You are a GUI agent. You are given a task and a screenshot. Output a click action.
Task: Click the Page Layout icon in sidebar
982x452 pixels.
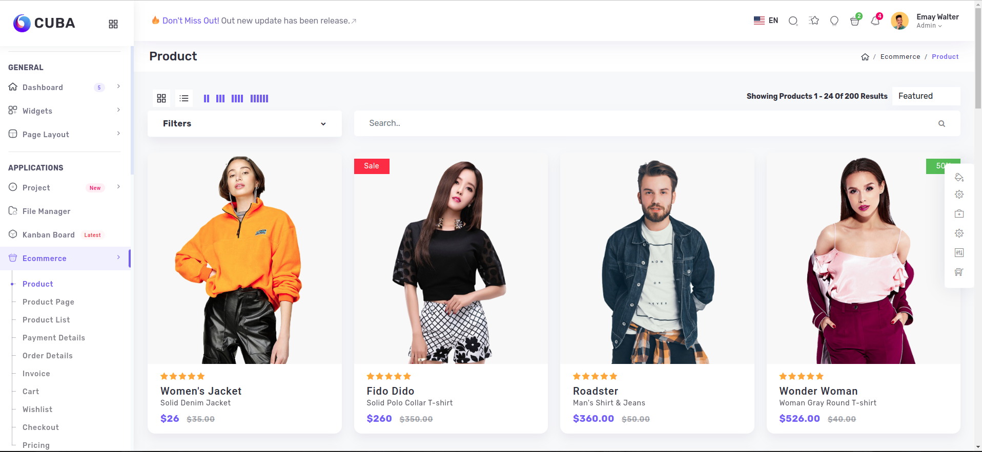[x=13, y=134]
